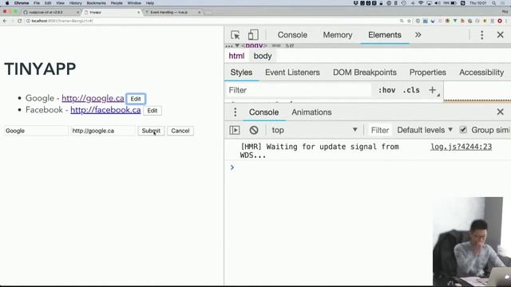Open the Accessibility tab
The height and width of the screenshot is (287, 511).
481,73
